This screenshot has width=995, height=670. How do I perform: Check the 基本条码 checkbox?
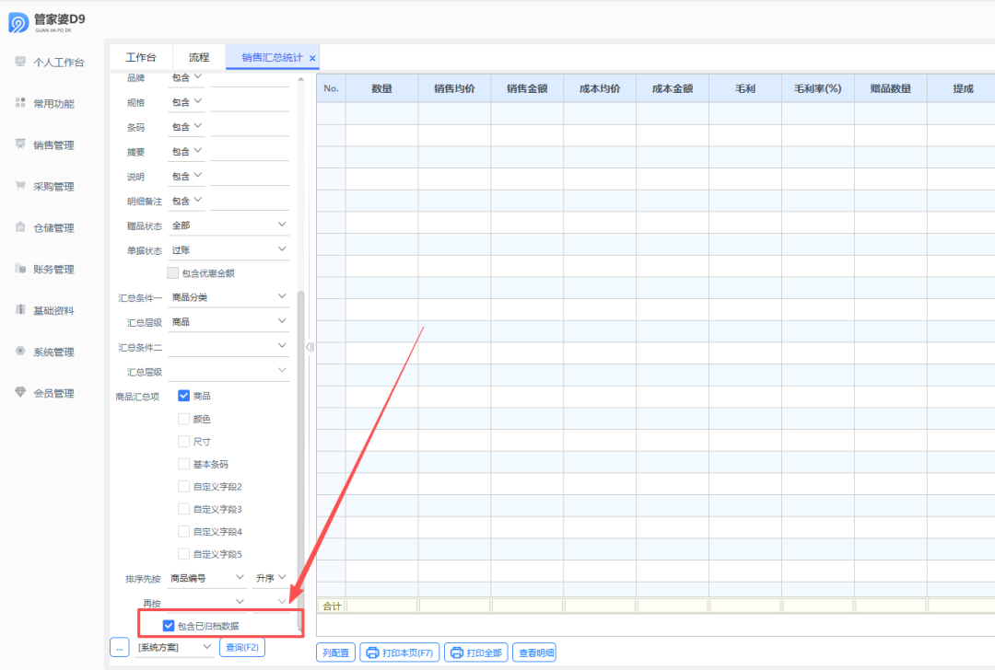(184, 464)
